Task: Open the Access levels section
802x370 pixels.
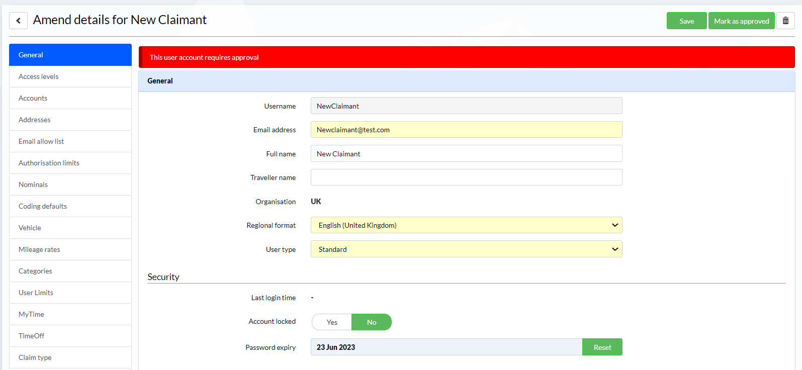Action: pyautogui.click(x=70, y=76)
